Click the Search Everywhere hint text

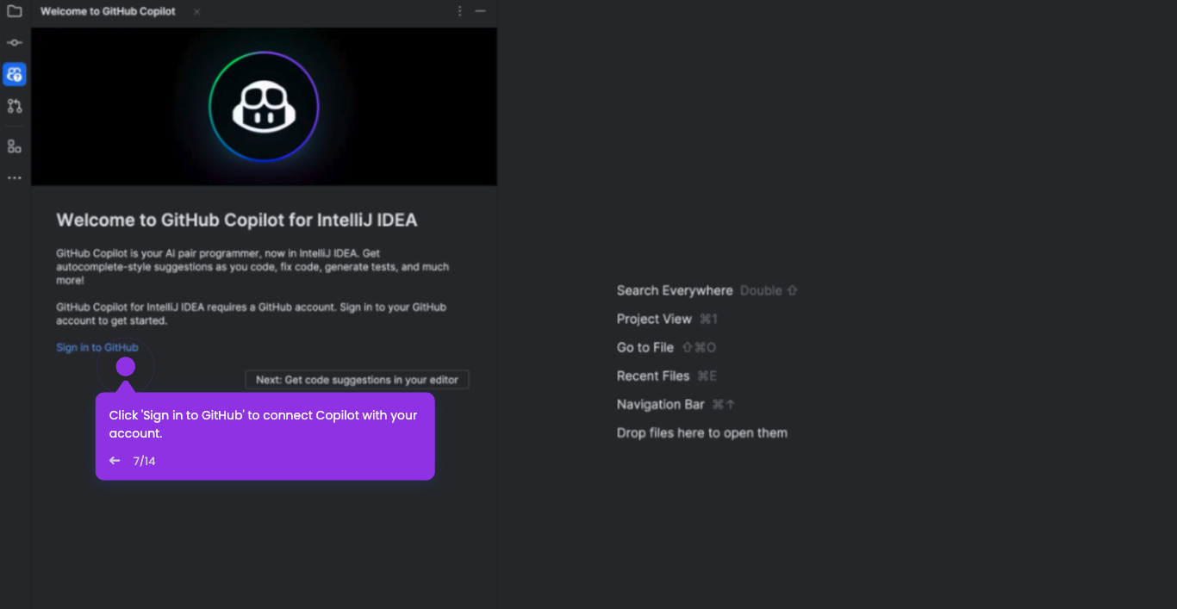675,291
